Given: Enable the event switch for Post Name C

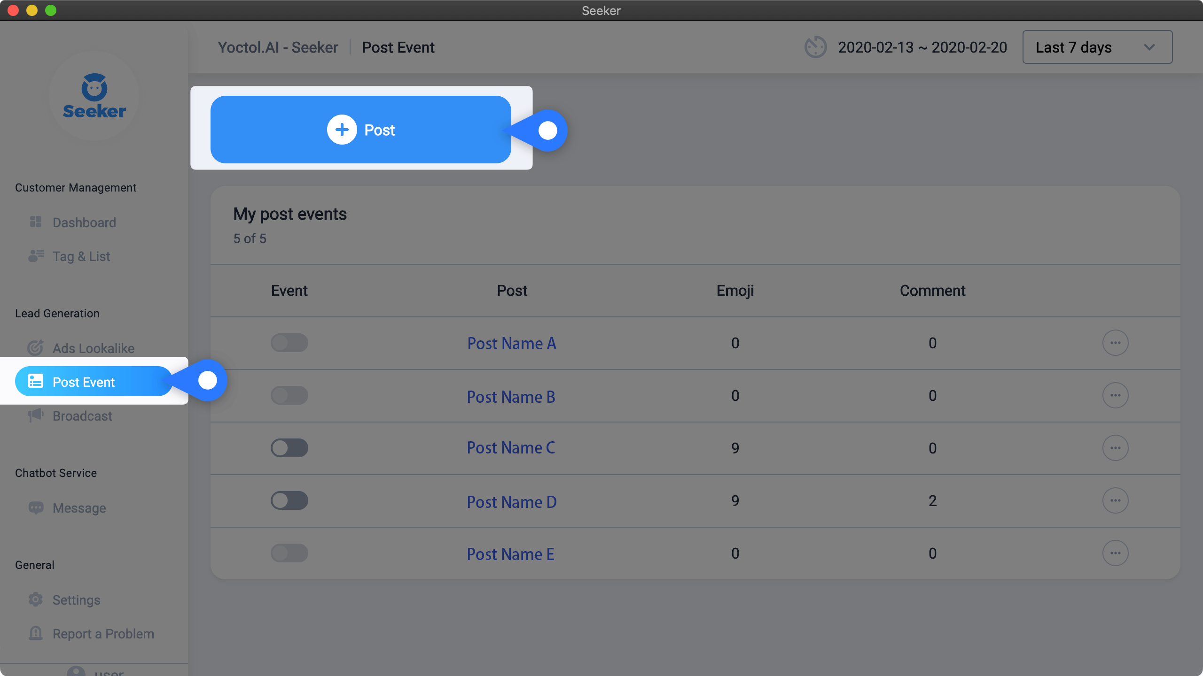Looking at the screenshot, I should tap(289, 448).
